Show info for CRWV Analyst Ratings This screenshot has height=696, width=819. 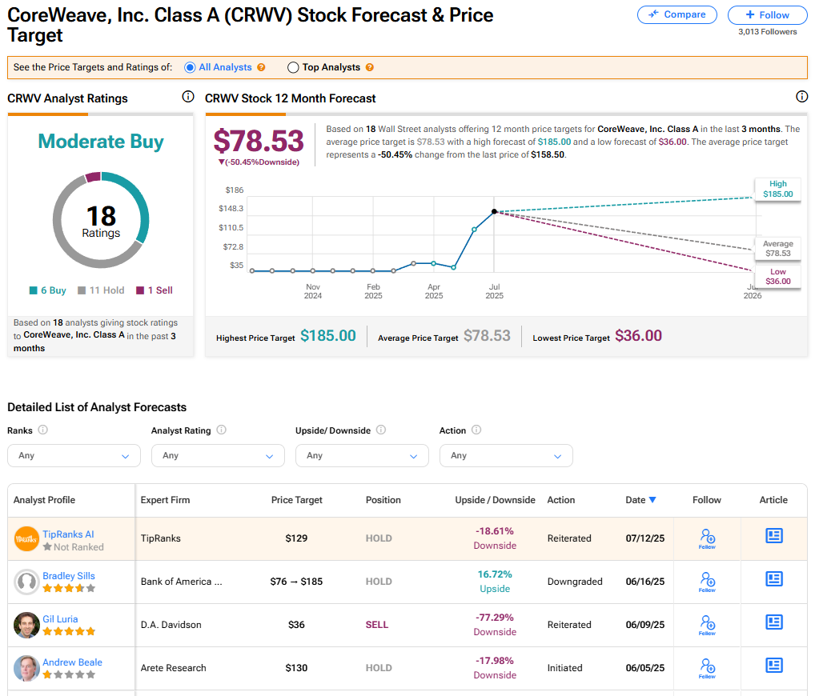[188, 97]
